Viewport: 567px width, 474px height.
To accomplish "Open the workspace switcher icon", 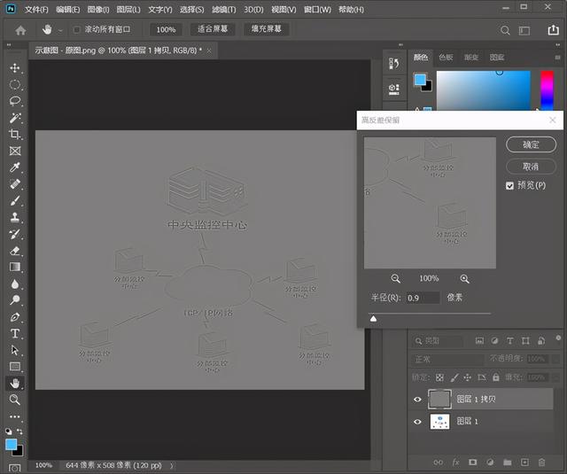I will (524, 30).
